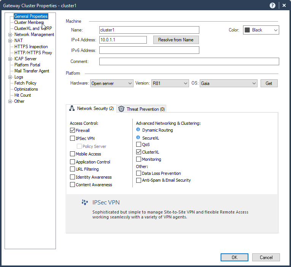This screenshot has height=267, width=291.
Task: Click the Comment input field
Action: point(189,61)
